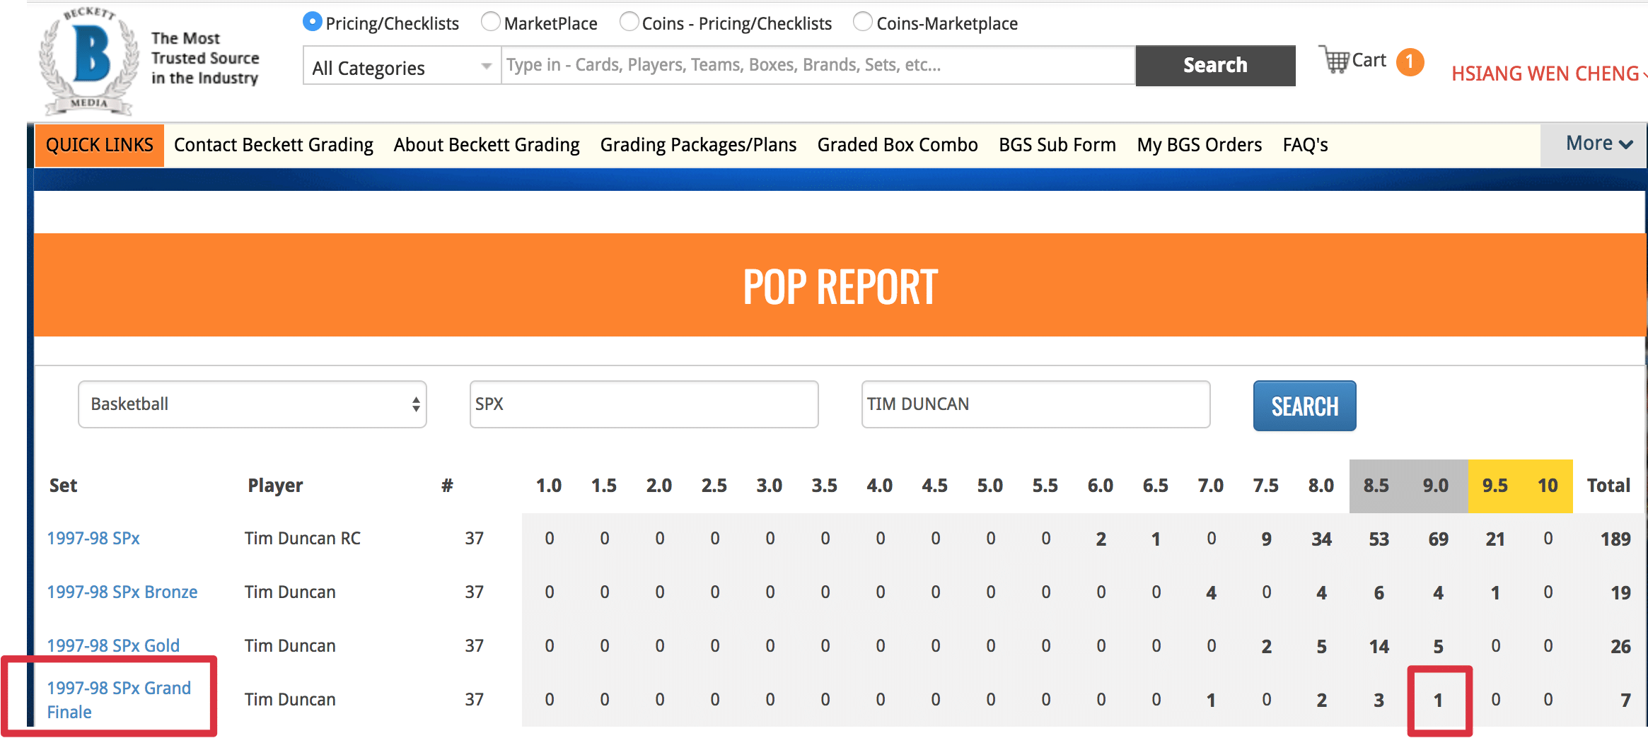Open the shopping cart icon

point(1335,60)
